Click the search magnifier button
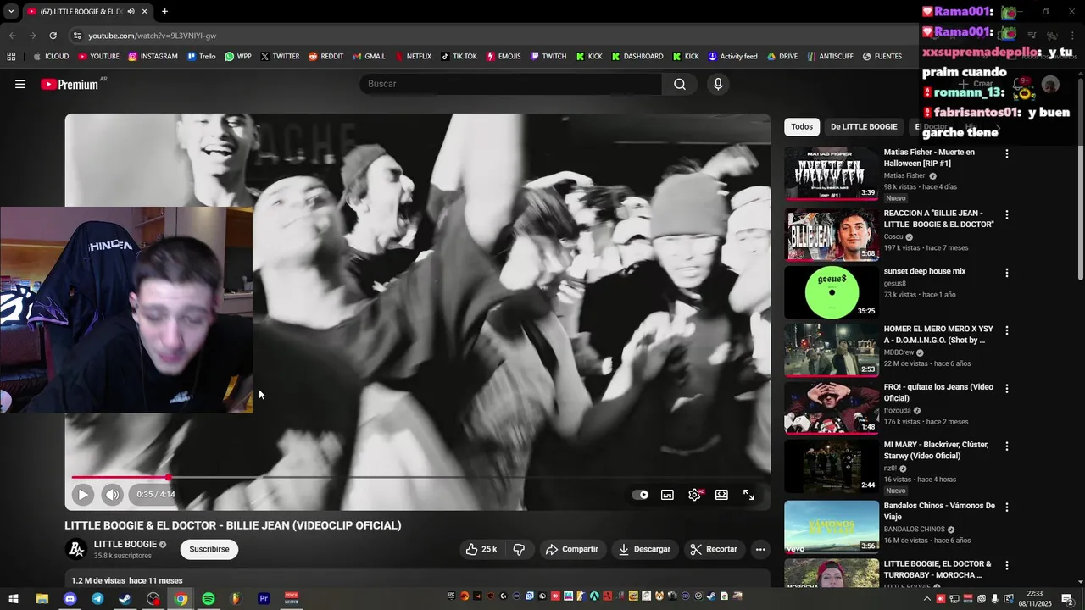This screenshot has height=610, width=1085. tap(680, 84)
